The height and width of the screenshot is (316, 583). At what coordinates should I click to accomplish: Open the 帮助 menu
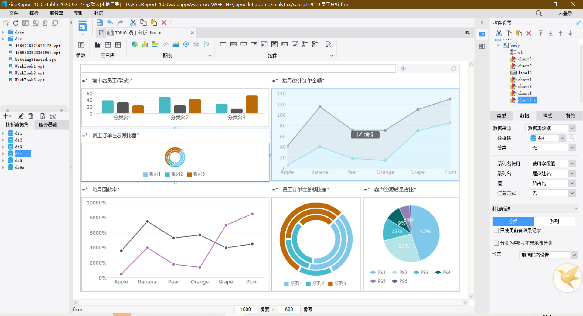pyautogui.click(x=79, y=13)
